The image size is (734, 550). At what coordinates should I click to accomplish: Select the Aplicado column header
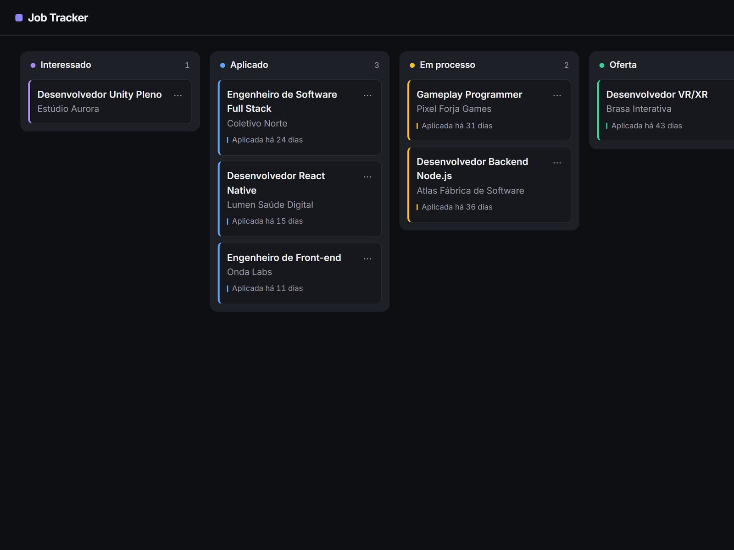(249, 65)
